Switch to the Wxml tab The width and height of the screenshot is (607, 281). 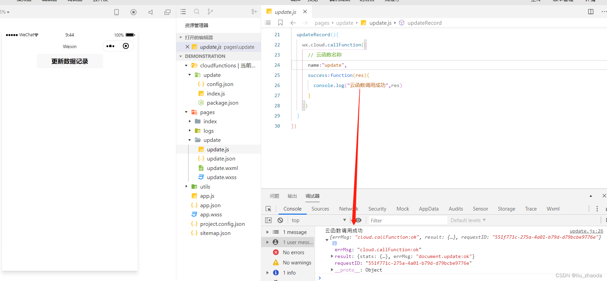click(x=553, y=209)
